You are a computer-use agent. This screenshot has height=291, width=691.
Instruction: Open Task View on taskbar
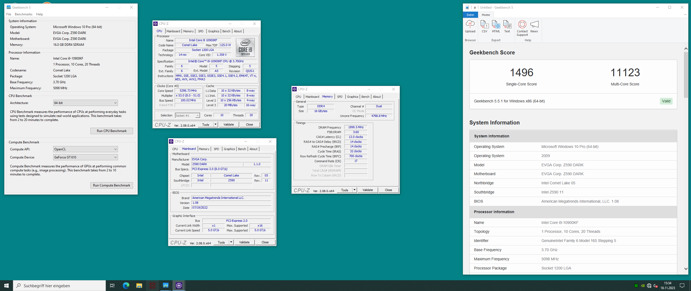tap(112, 286)
